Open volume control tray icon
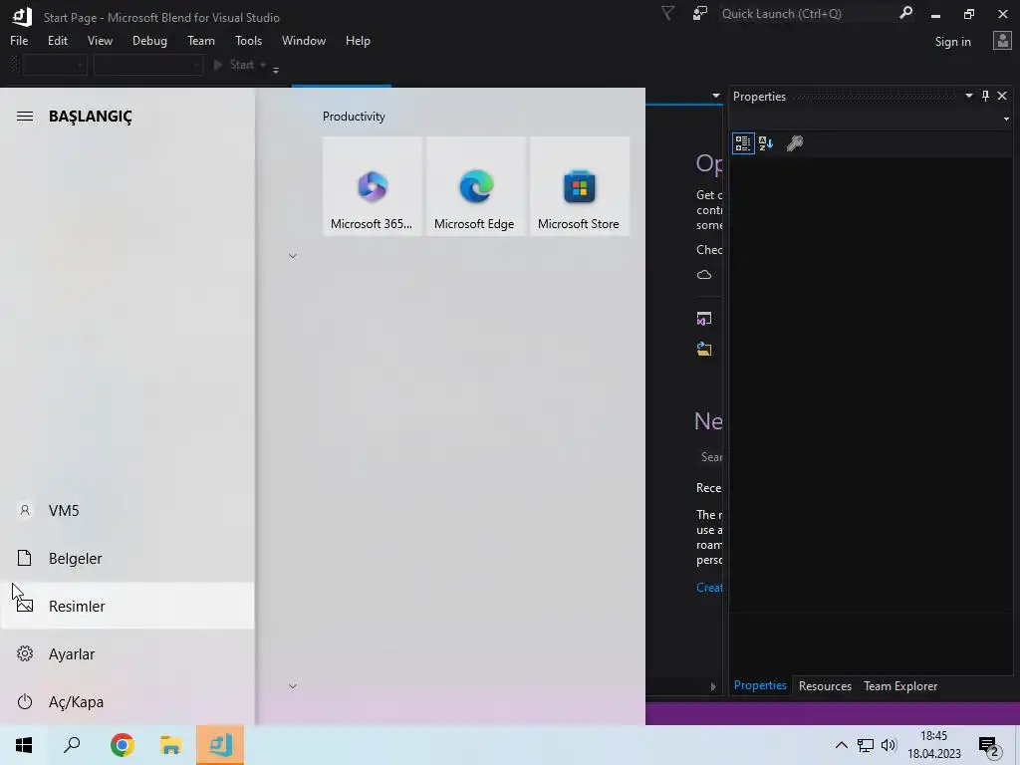 tap(889, 745)
